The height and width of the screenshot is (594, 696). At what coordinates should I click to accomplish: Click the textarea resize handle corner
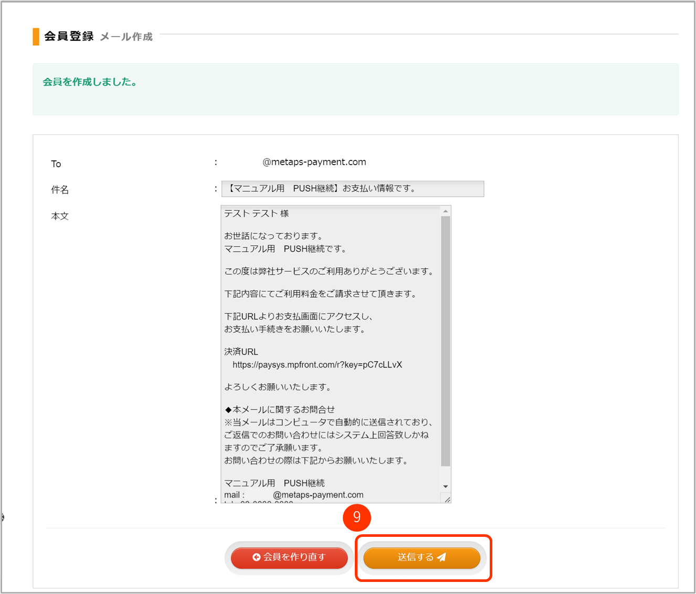tap(447, 500)
